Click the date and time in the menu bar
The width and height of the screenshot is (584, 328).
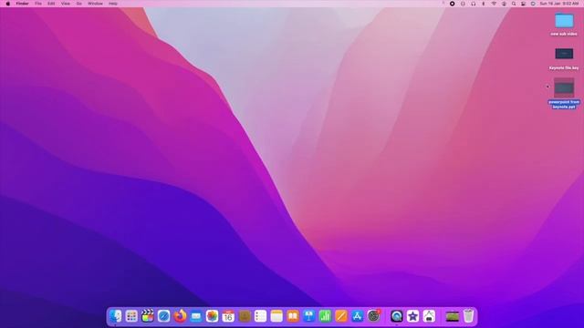(x=559, y=4)
